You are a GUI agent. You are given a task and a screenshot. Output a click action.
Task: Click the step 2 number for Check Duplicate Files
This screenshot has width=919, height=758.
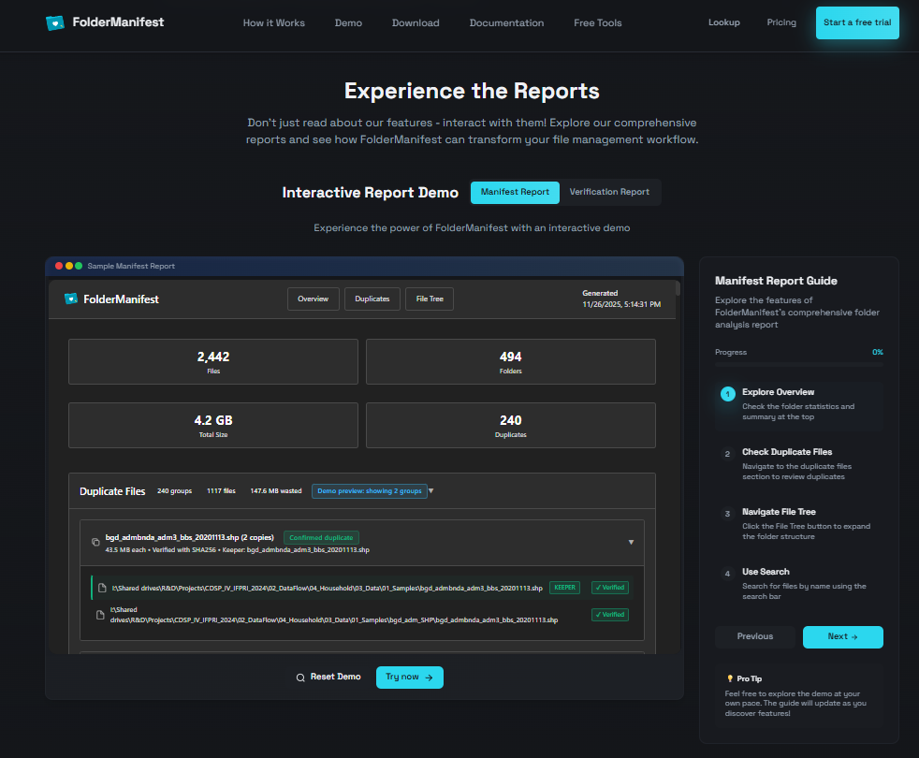(727, 454)
